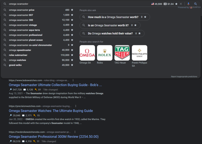Click the Surfer 'Powered by' logo

tap(195, 7)
